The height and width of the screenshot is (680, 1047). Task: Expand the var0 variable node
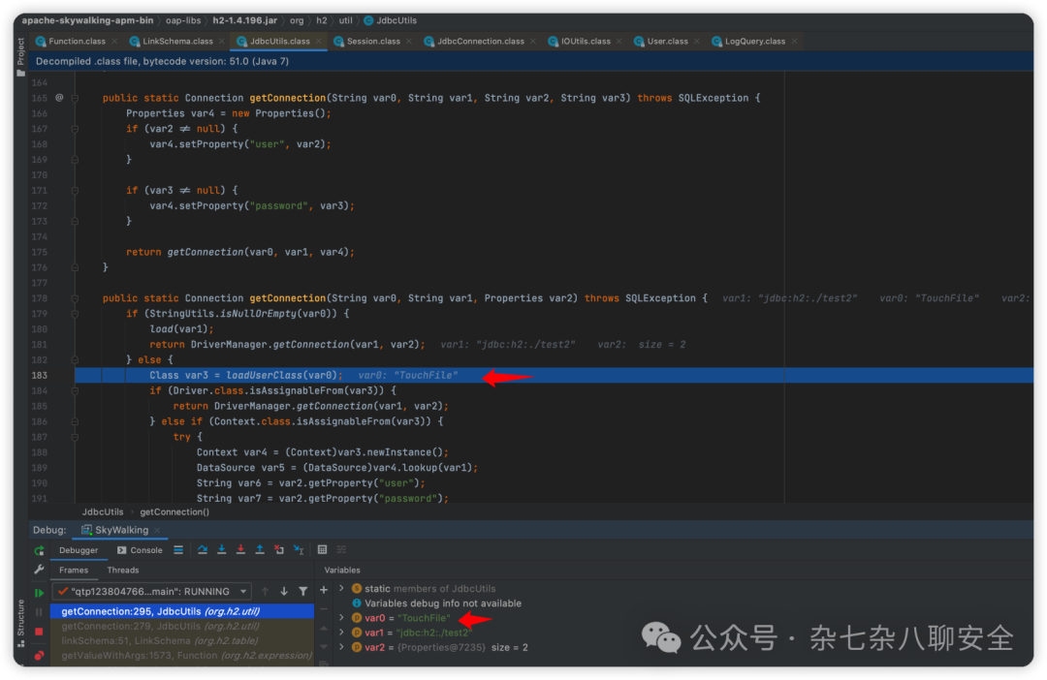[x=342, y=618]
